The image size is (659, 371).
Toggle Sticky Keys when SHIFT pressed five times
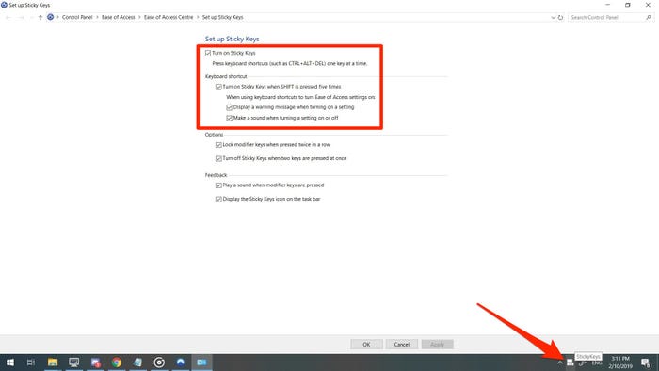click(x=218, y=87)
